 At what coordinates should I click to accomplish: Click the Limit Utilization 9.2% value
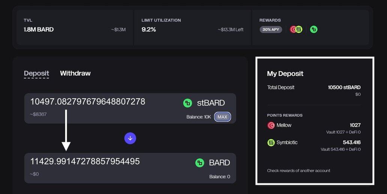148,29
